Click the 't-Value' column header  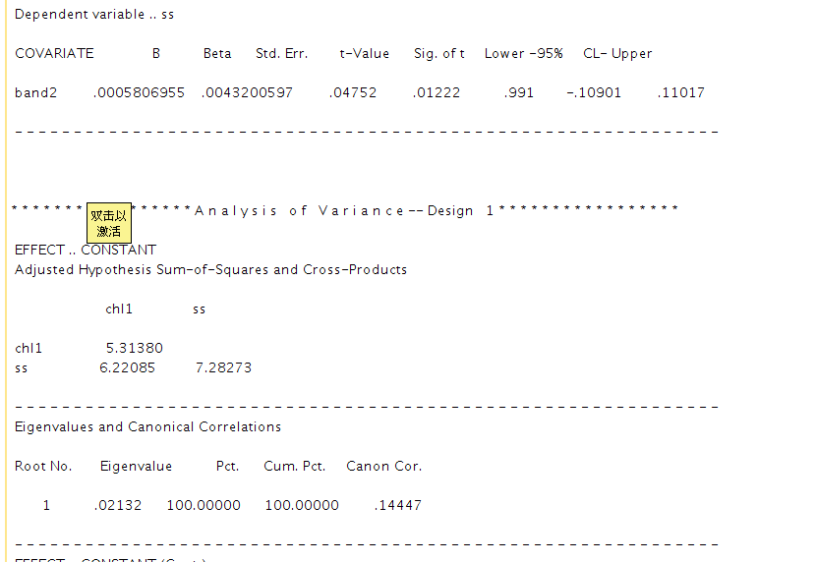coord(365,53)
